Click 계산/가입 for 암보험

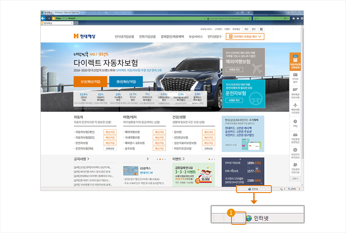point(208,132)
